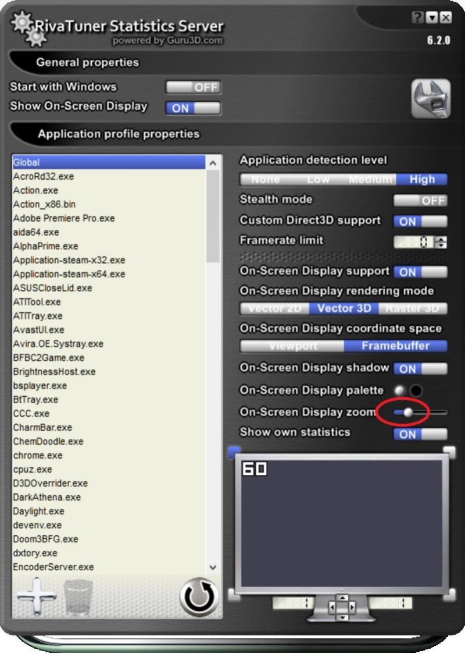Image resolution: width=465 pixels, height=654 pixels.
Task: Click the right OSD coordinate field
Action: (x=390, y=603)
